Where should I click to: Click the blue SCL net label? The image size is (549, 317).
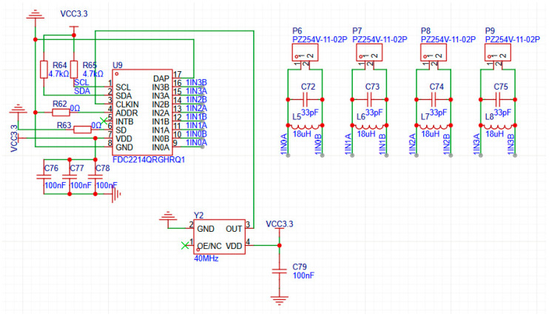pos(81,82)
